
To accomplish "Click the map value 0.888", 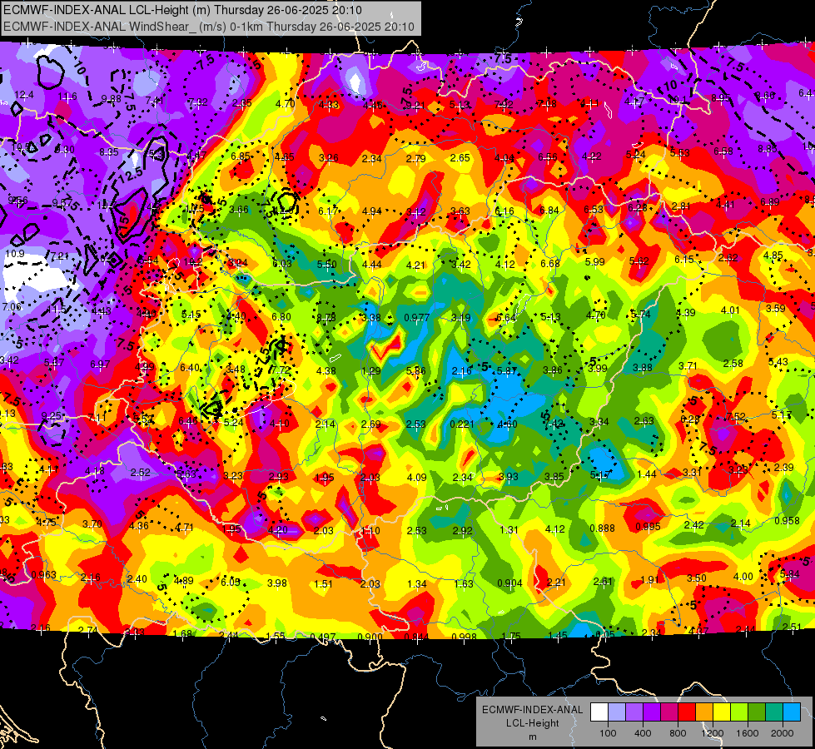I will click(602, 528).
